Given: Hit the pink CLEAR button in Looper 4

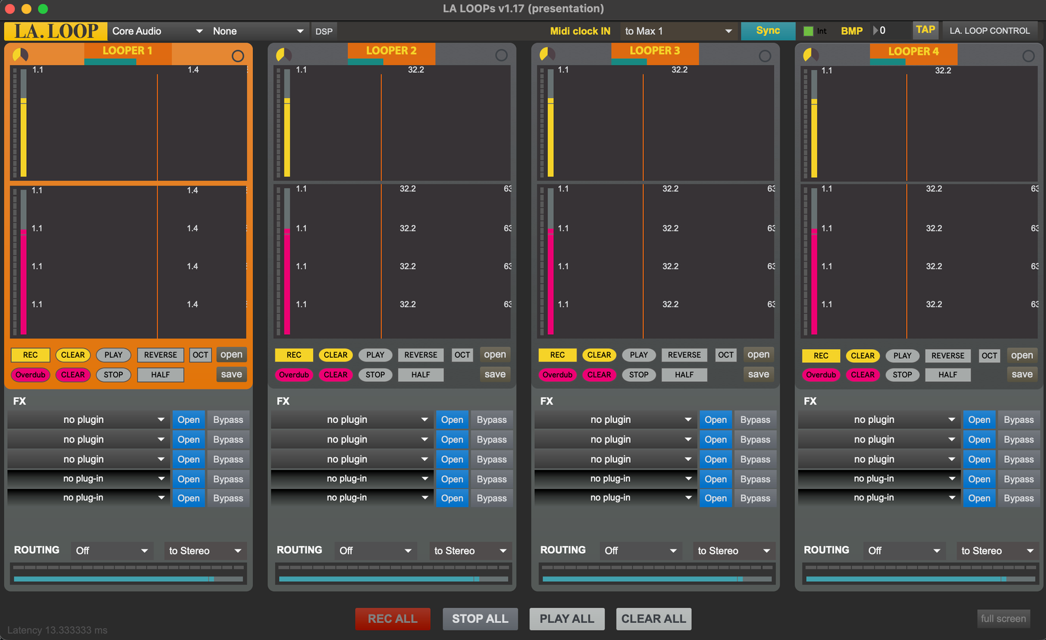Looking at the screenshot, I should [862, 375].
